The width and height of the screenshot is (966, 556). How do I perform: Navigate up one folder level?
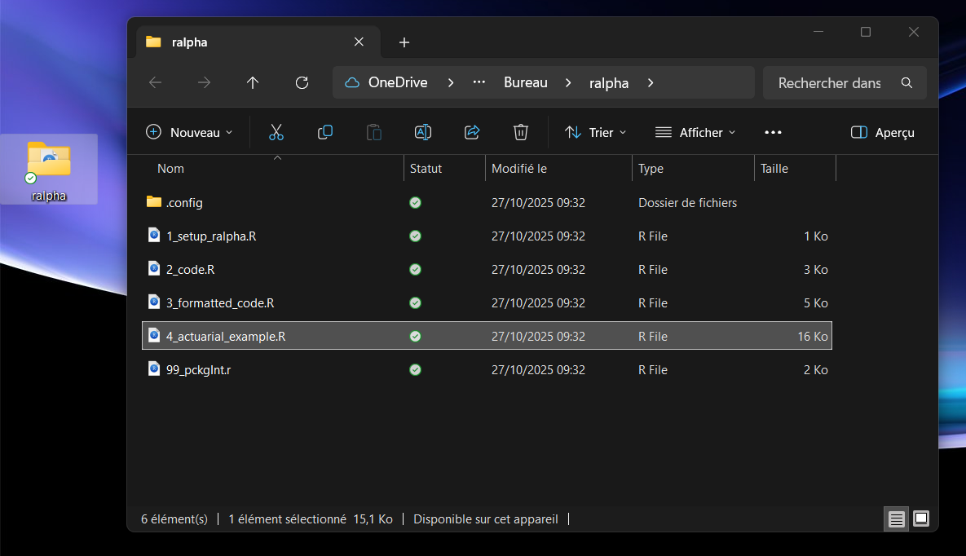(x=253, y=82)
